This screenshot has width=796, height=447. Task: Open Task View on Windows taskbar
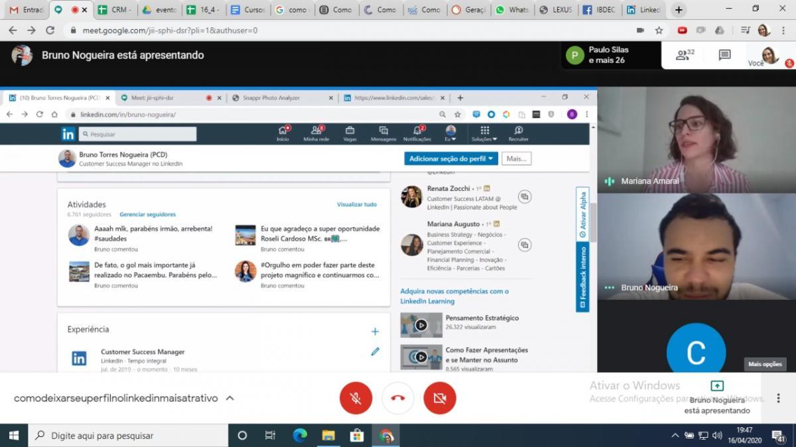click(270, 436)
